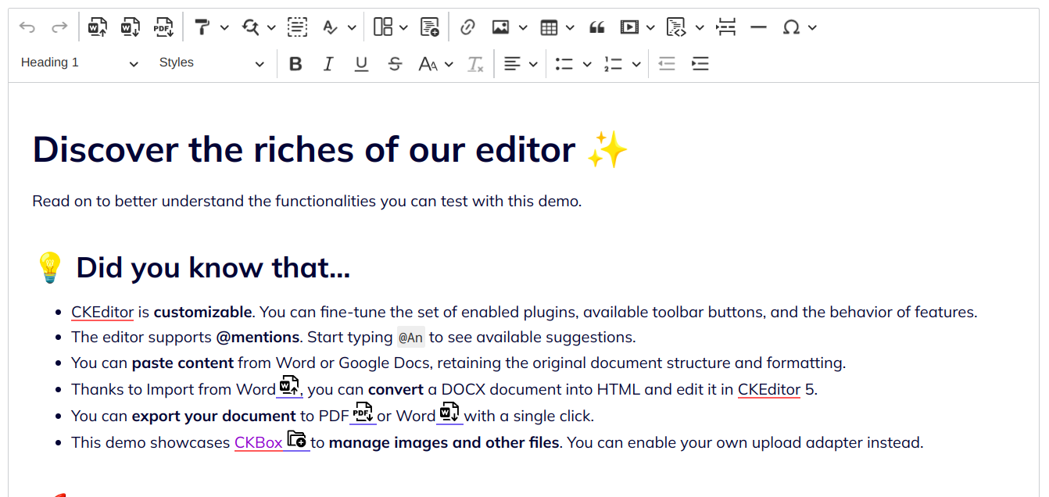Click the Increase indent icon

pos(700,64)
